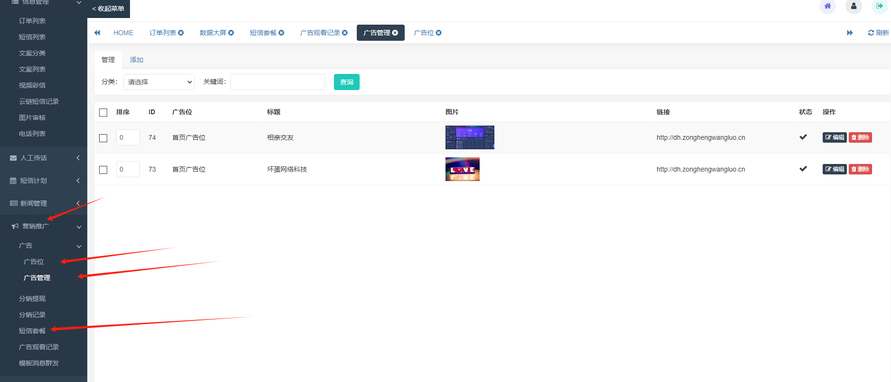The image size is (891, 382).
Task: Open 图片审核 in the sidebar
Action: [x=32, y=118]
